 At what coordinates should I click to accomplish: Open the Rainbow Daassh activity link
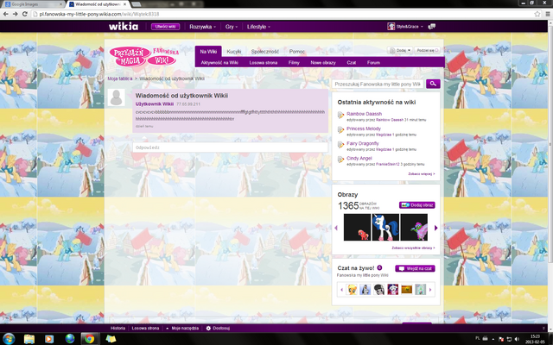[x=364, y=114]
